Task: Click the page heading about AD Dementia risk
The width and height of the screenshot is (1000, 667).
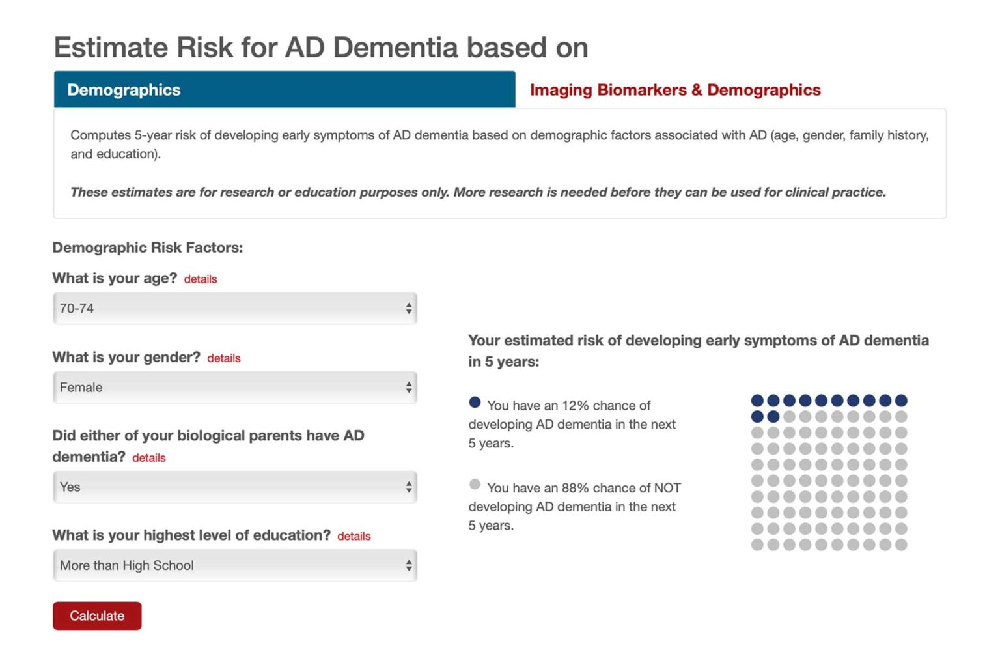Action: click(x=321, y=47)
